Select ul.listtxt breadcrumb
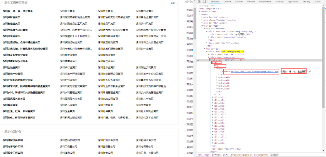The height and width of the screenshot is (157, 326). click(x=274, y=155)
